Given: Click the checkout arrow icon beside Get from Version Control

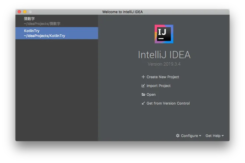Looking at the screenshot, I should pos(143,103).
